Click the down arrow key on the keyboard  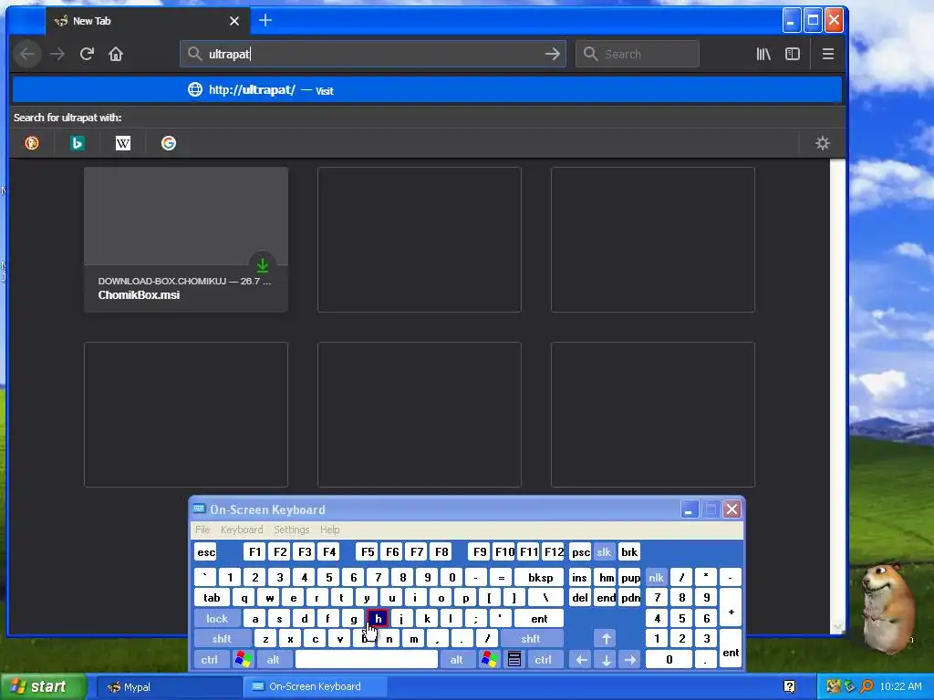606,660
